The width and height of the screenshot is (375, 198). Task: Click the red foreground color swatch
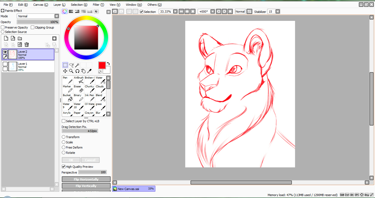(102, 65)
